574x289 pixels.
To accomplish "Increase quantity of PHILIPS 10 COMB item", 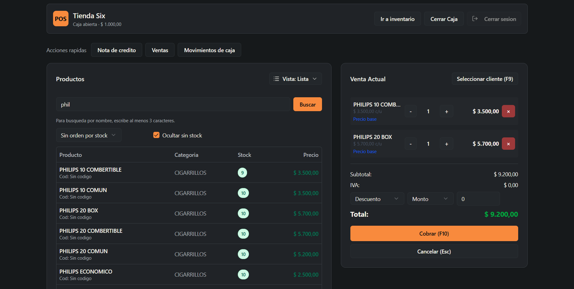I will (446, 111).
